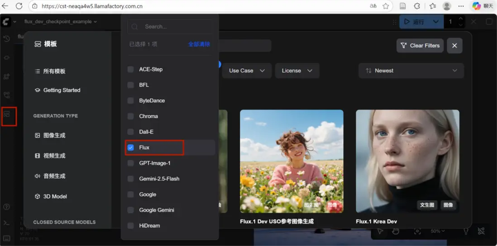Select the Dall-E filter checkbox
Viewport: 497px width, 246px height.
[131, 132]
